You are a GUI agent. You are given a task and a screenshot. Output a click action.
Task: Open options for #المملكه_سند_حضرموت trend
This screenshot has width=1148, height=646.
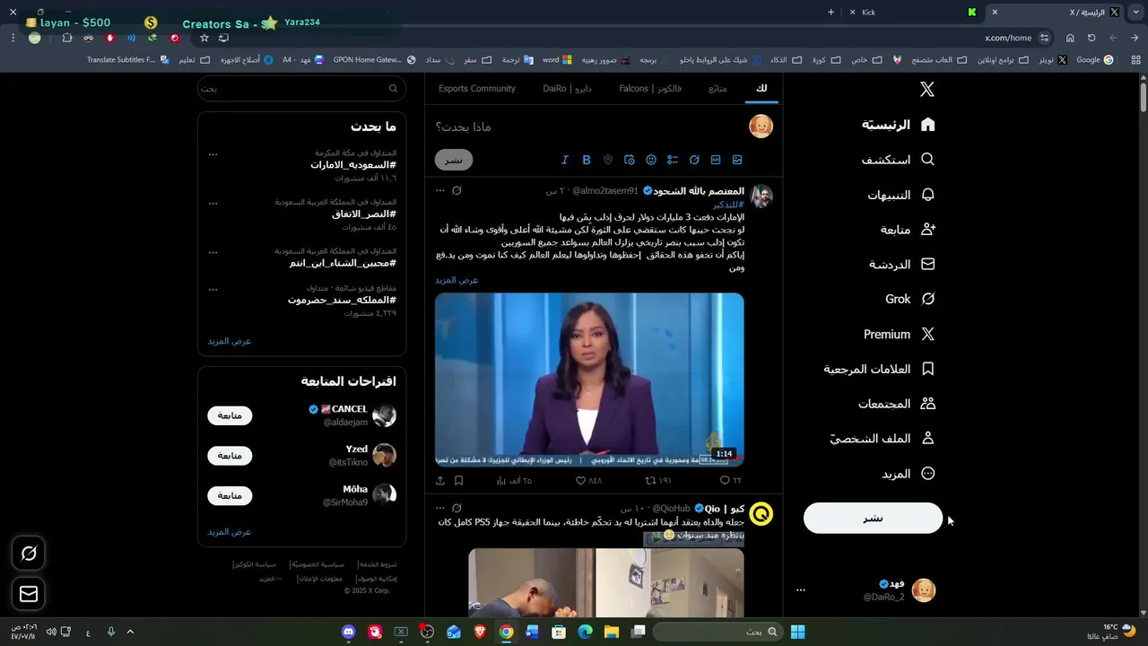point(213,289)
